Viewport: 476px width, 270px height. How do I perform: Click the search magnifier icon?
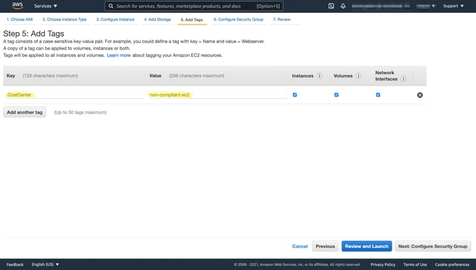pos(111,5)
